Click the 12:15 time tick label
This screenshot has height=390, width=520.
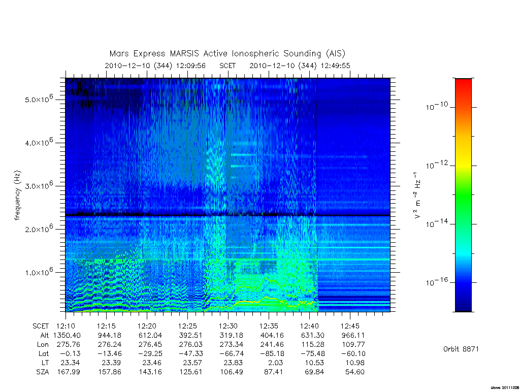[106, 327]
